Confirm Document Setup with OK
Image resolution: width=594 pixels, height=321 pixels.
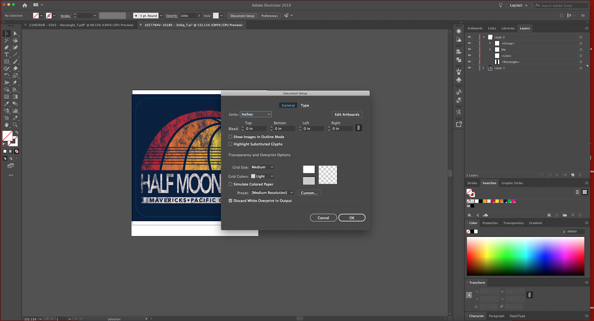(352, 218)
